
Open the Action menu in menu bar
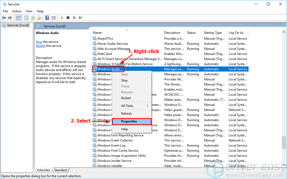pos(17,11)
